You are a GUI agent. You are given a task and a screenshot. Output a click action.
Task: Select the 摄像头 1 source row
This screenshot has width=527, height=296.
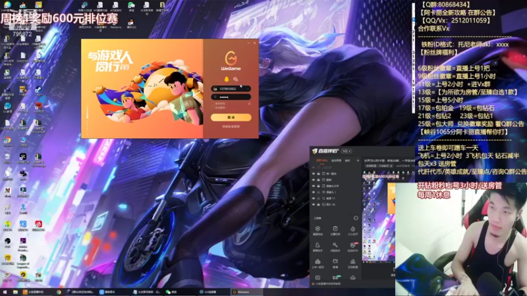(335, 192)
